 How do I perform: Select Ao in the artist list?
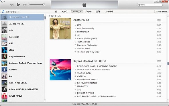(22, 76)
